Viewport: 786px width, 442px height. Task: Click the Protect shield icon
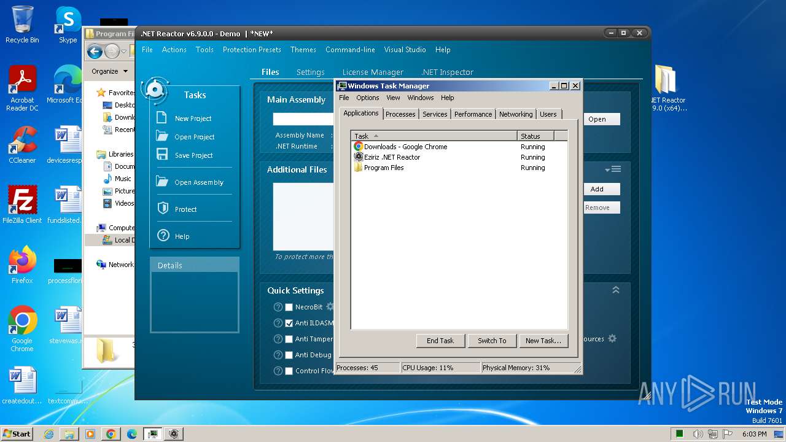tap(163, 209)
